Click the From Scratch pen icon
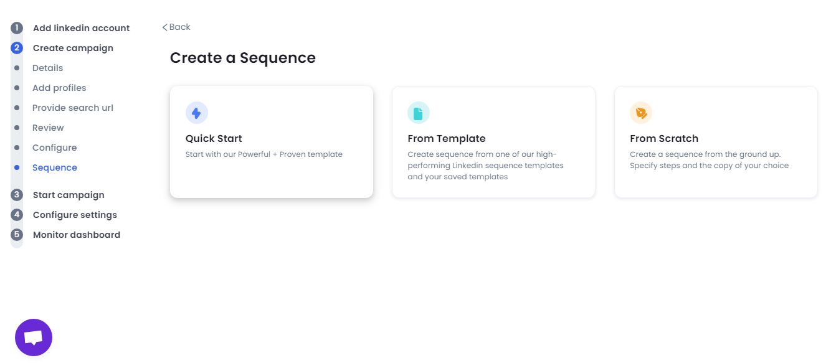This screenshot has width=836, height=363. [640, 113]
